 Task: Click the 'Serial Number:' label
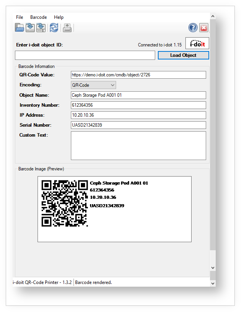[35, 125]
